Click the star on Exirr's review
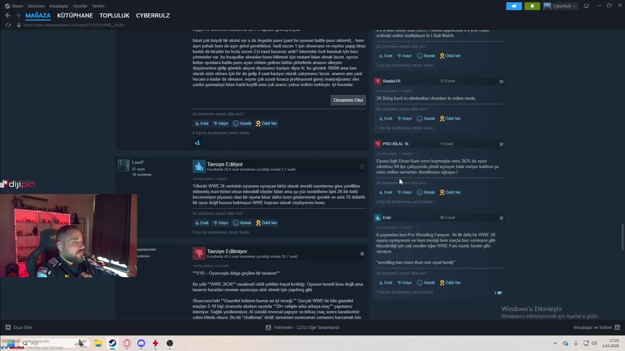 point(501,218)
